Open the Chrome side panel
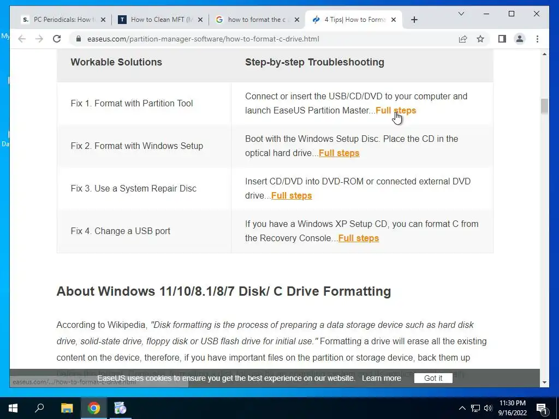 (502, 39)
